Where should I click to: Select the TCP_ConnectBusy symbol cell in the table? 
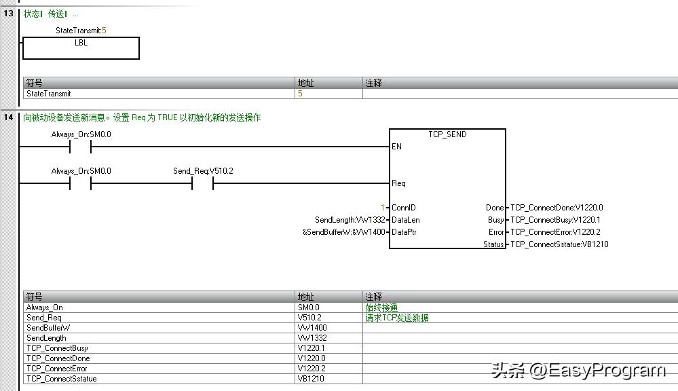[159, 348]
